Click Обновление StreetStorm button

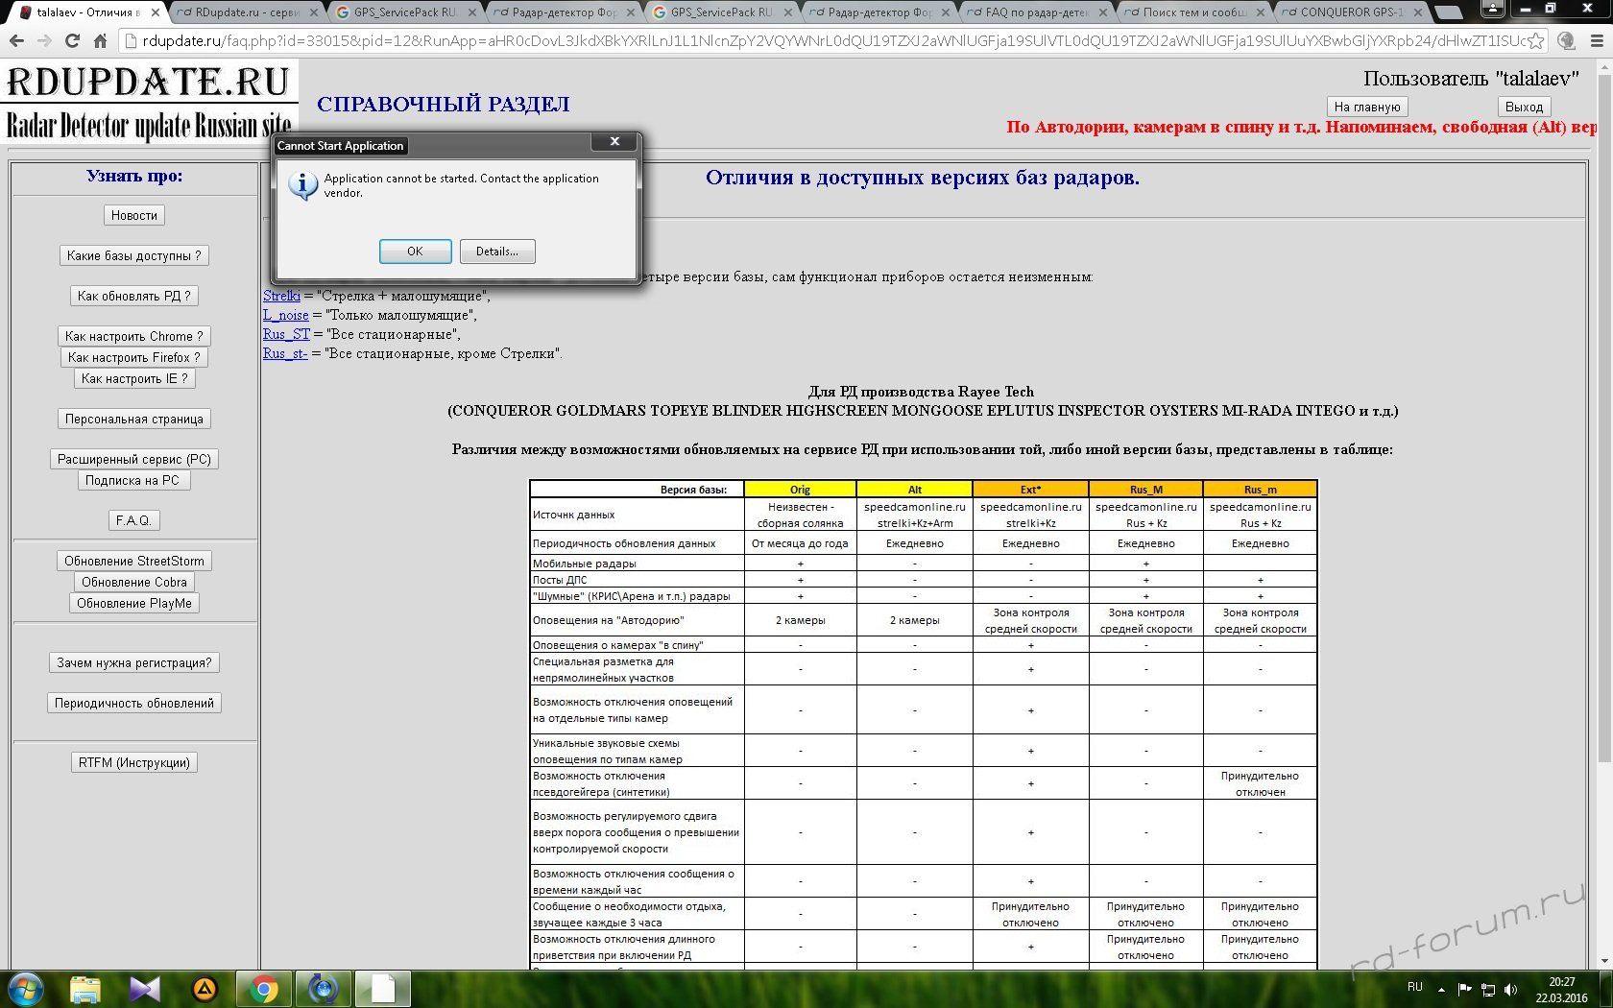tap(134, 561)
